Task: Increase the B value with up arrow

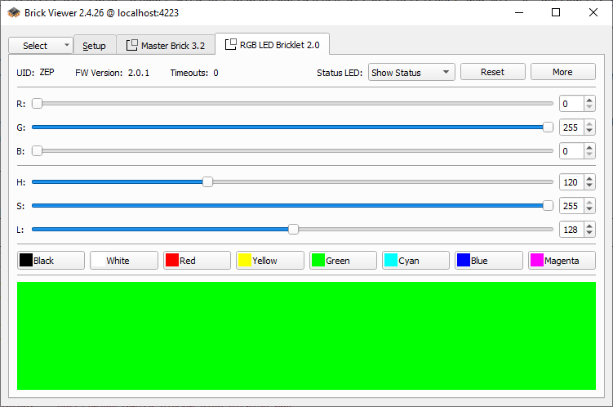Action: (589, 147)
